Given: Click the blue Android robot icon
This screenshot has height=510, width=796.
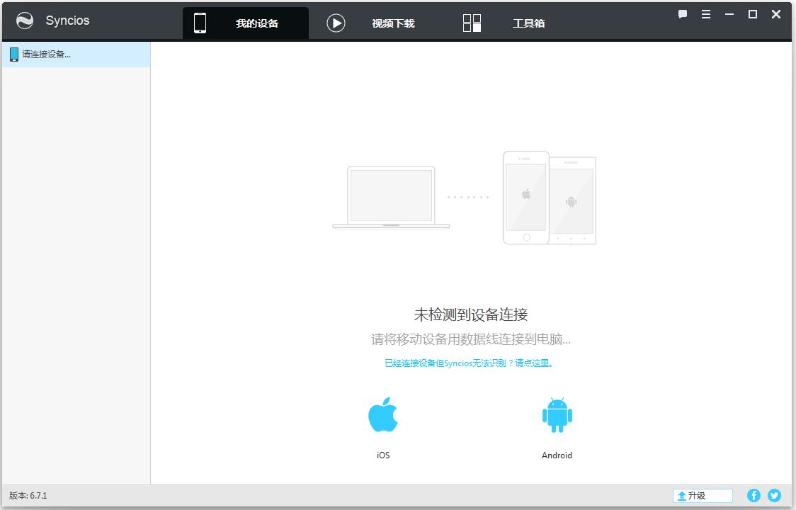Looking at the screenshot, I should 557,415.
